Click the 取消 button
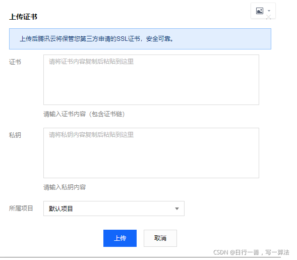Image resolution: width=297 pixels, height=260 pixels. click(x=160, y=238)
